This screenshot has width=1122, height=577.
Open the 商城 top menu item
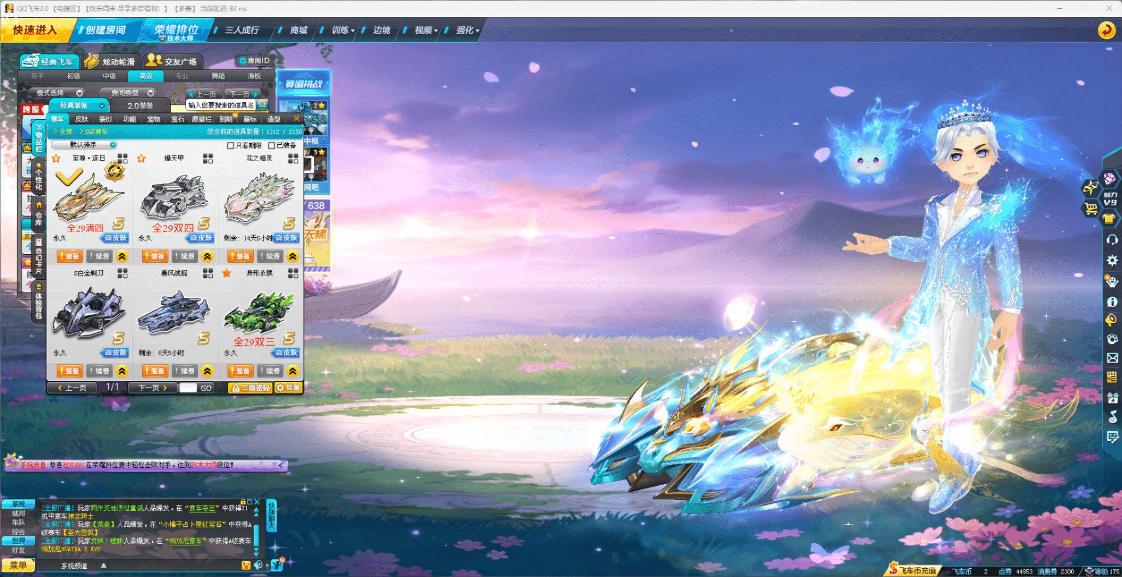click(x=299, y=30)
